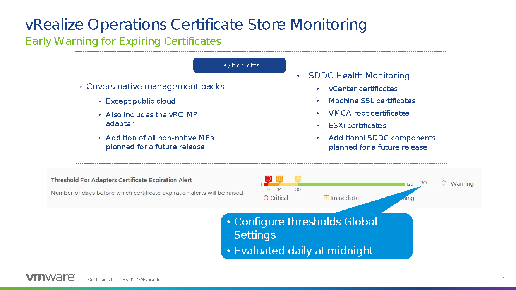Click the Key highlights button

[239, 65]
